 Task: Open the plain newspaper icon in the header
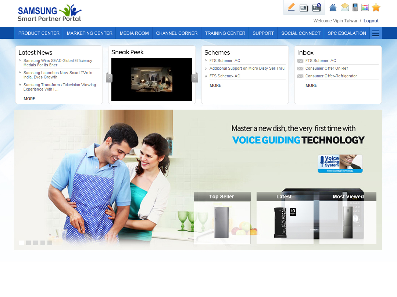click(304, 8)
